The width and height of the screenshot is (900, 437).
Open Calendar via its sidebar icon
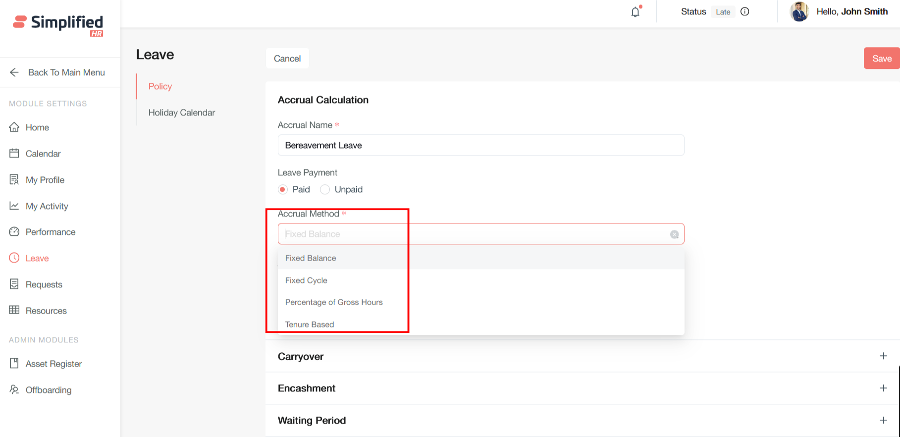14,154
